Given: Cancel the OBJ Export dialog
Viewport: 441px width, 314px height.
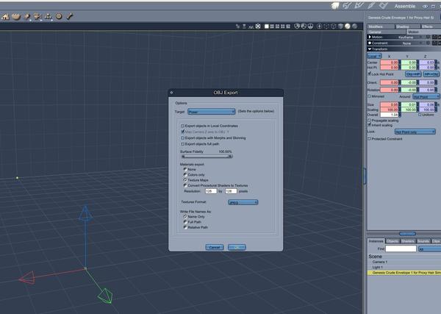Looking at the screenshot, I should tap(215, 247).
